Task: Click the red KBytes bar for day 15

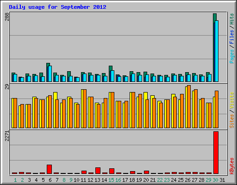Action: (x=112, y=171)
